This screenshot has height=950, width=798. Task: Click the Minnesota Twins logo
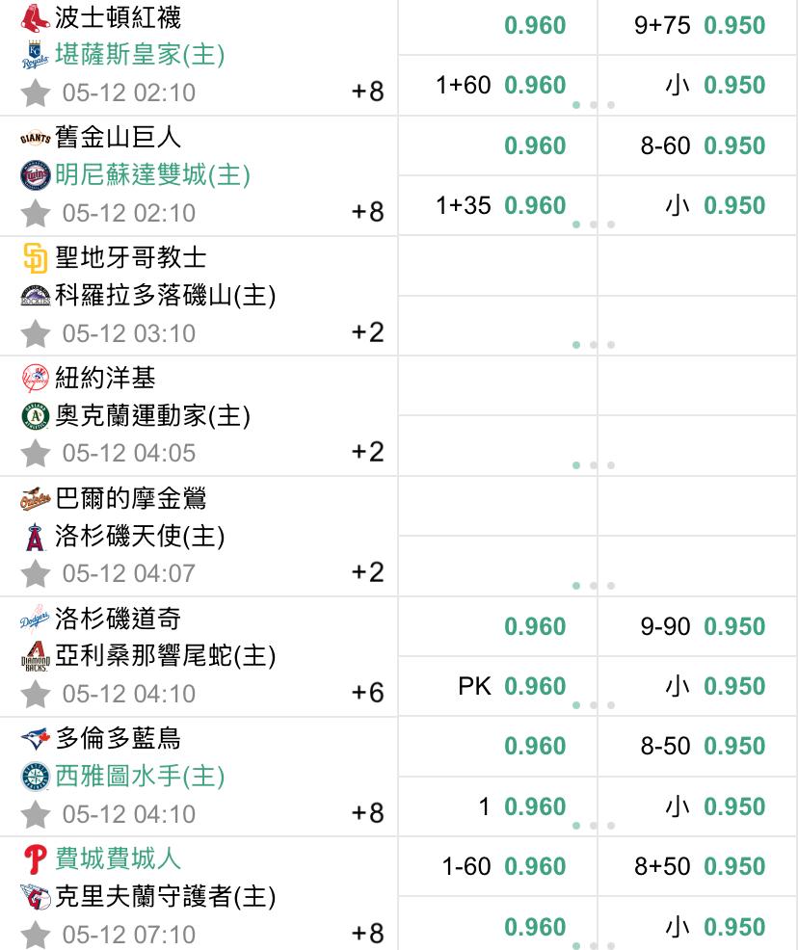click(35, 175)
